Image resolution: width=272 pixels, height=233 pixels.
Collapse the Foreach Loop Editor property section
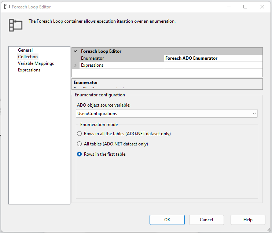click(x=76, y=51)
